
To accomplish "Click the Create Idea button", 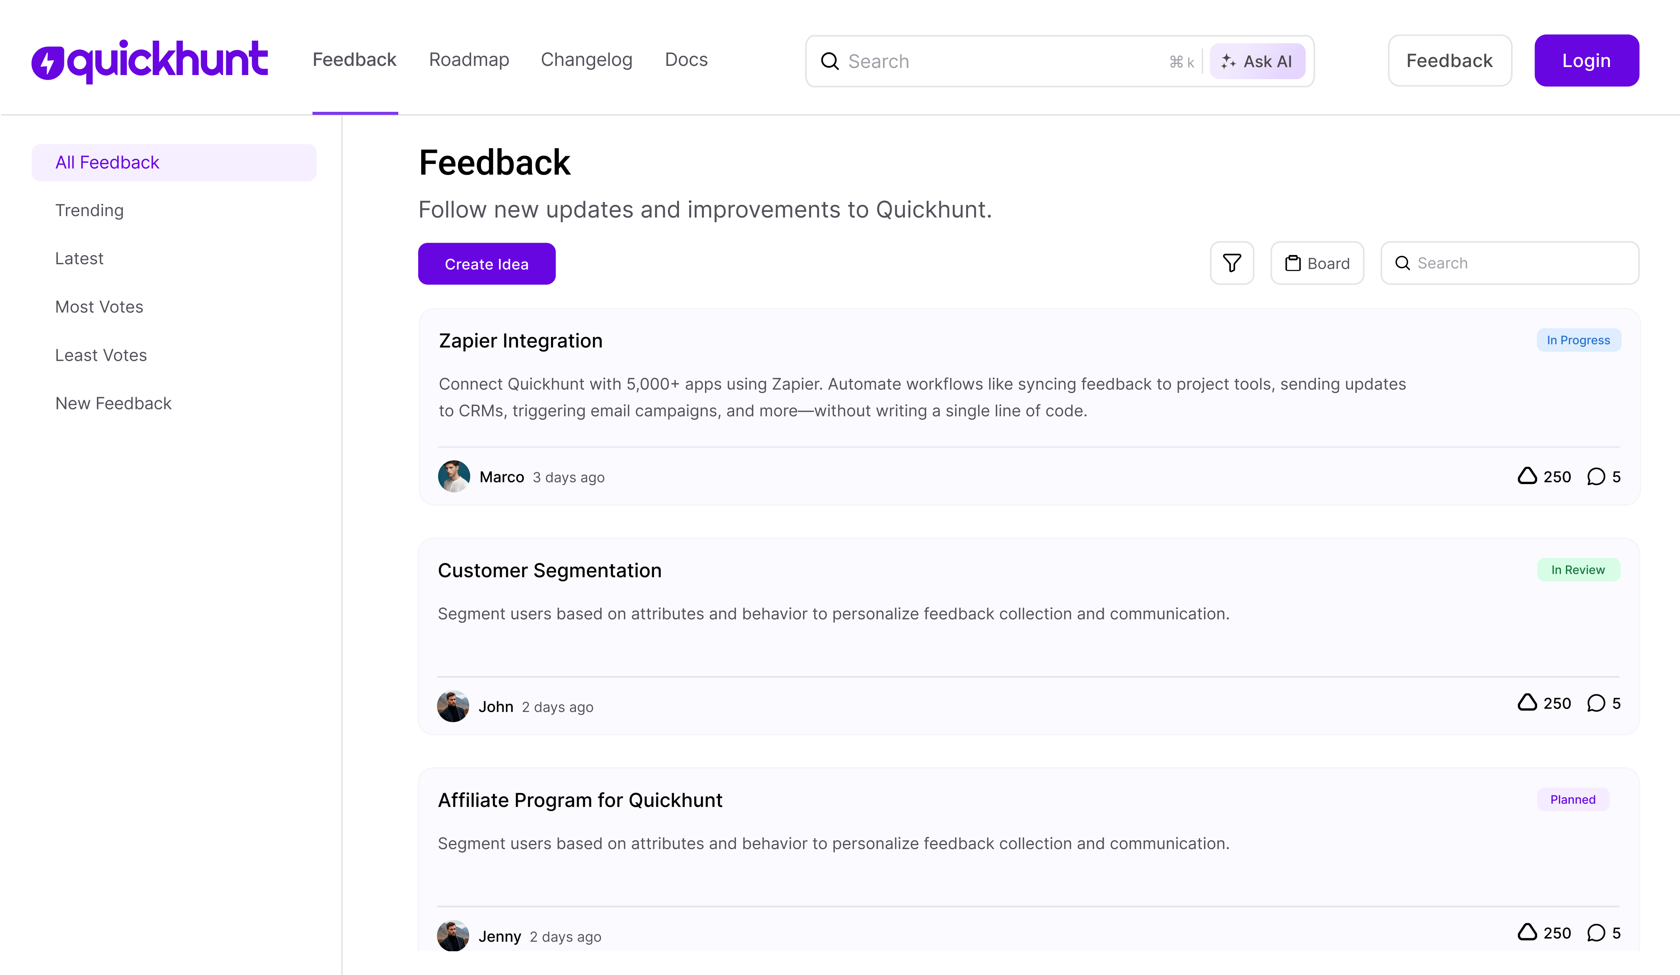I will (487, 263).
